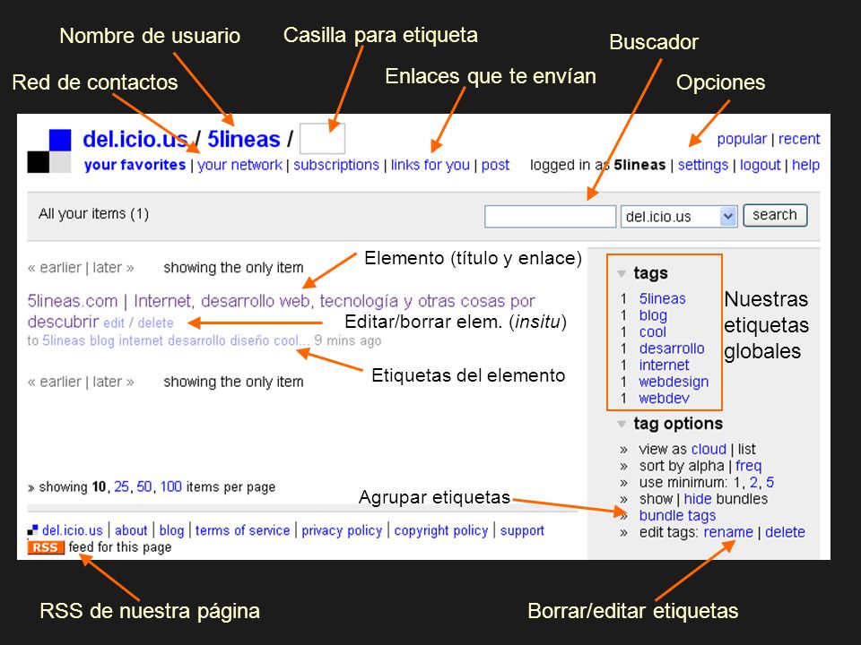
Task: Open the 5lineas username link in the header
Action: click(244, 140)
